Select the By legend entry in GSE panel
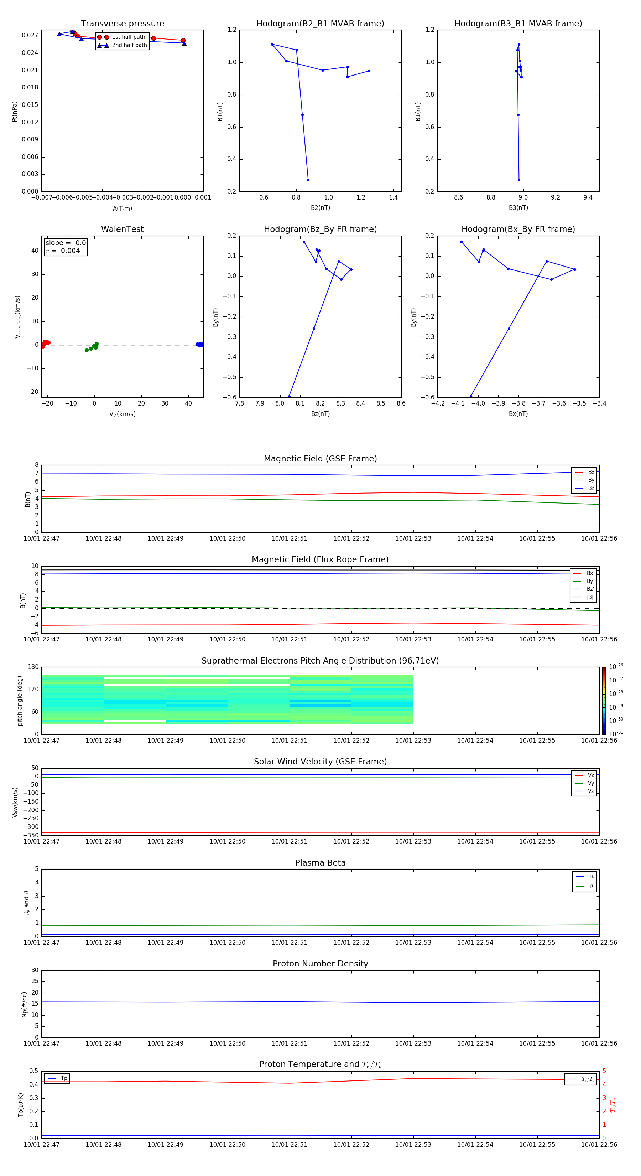641x1176 pixels. point(584,480)
